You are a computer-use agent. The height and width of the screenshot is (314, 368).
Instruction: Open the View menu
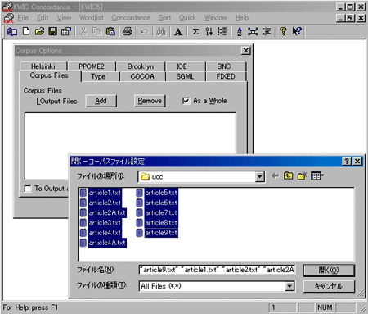[64, 18]
